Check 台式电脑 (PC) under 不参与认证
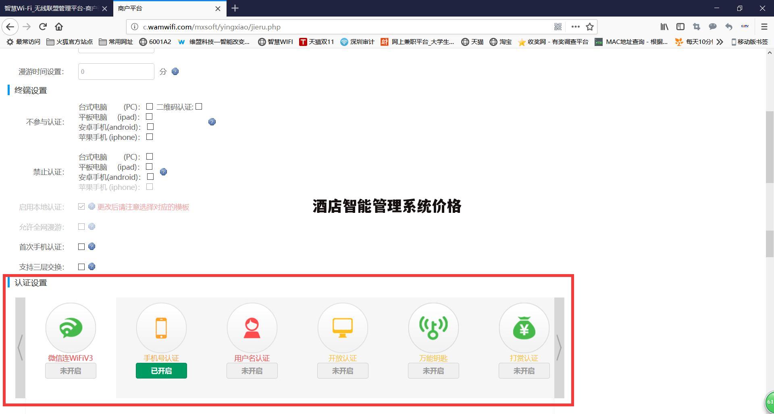The width and height of the screenshot is (774, 414). [x=150, y=106]
